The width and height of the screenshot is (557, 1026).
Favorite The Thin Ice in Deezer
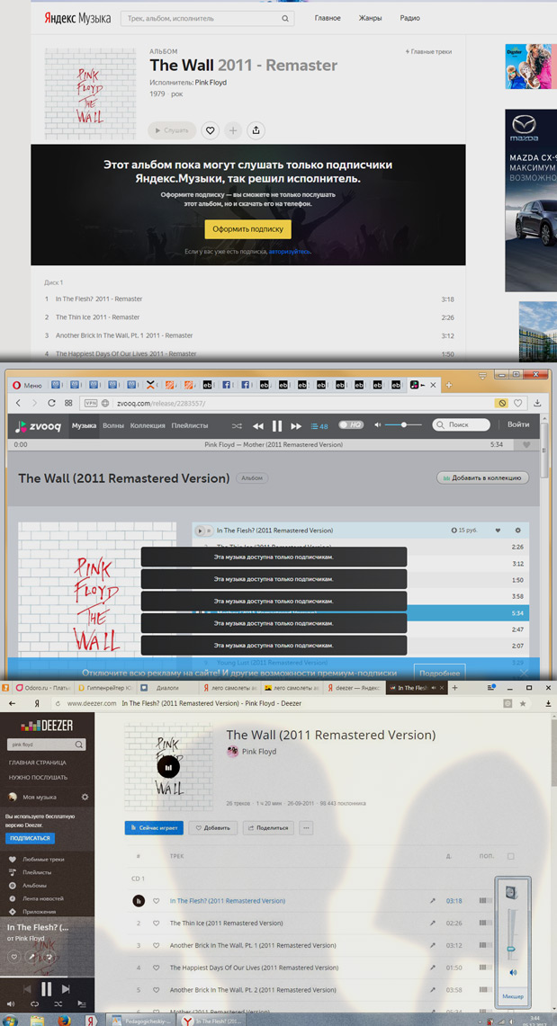click(x=157, y=923)
